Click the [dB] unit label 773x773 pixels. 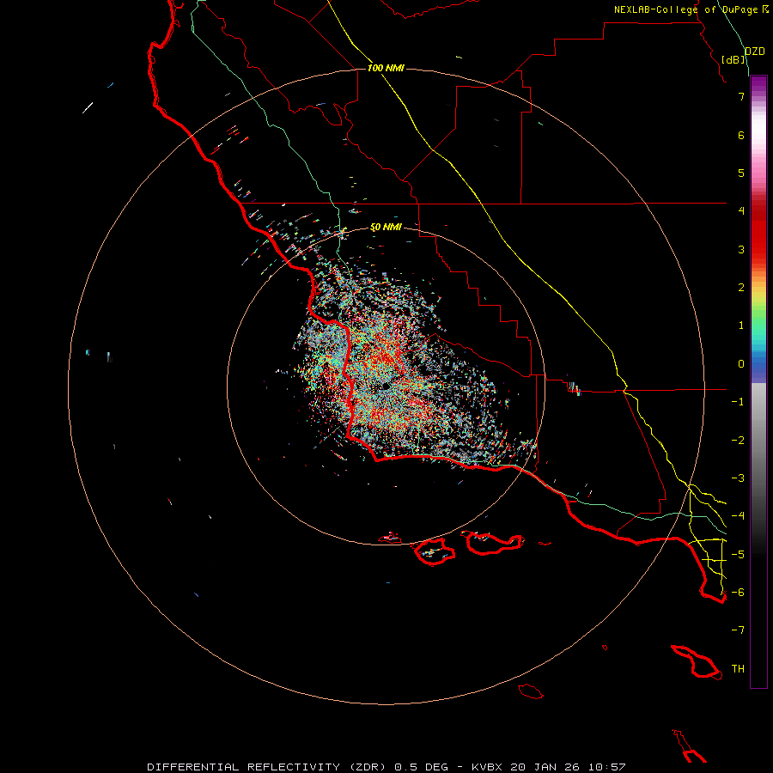click(x=733, y=59)
